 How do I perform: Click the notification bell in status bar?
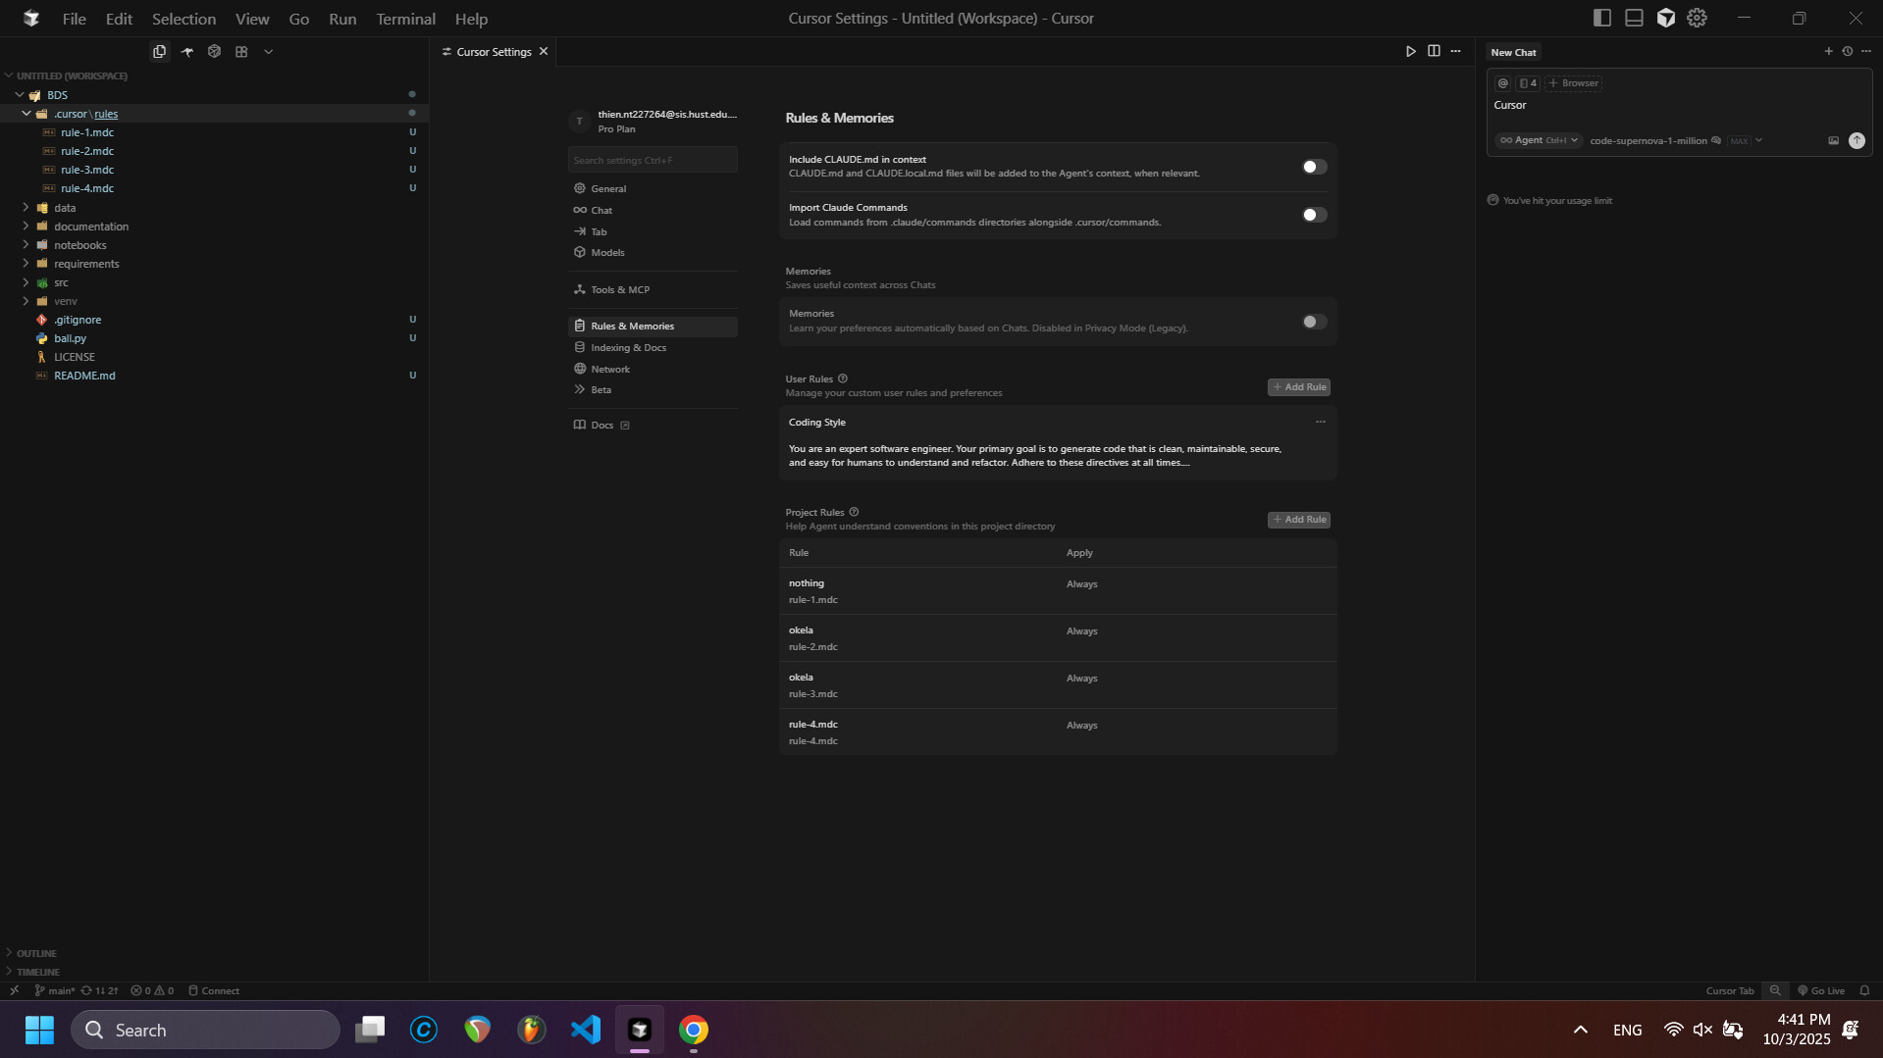[x=1864, y=991]
